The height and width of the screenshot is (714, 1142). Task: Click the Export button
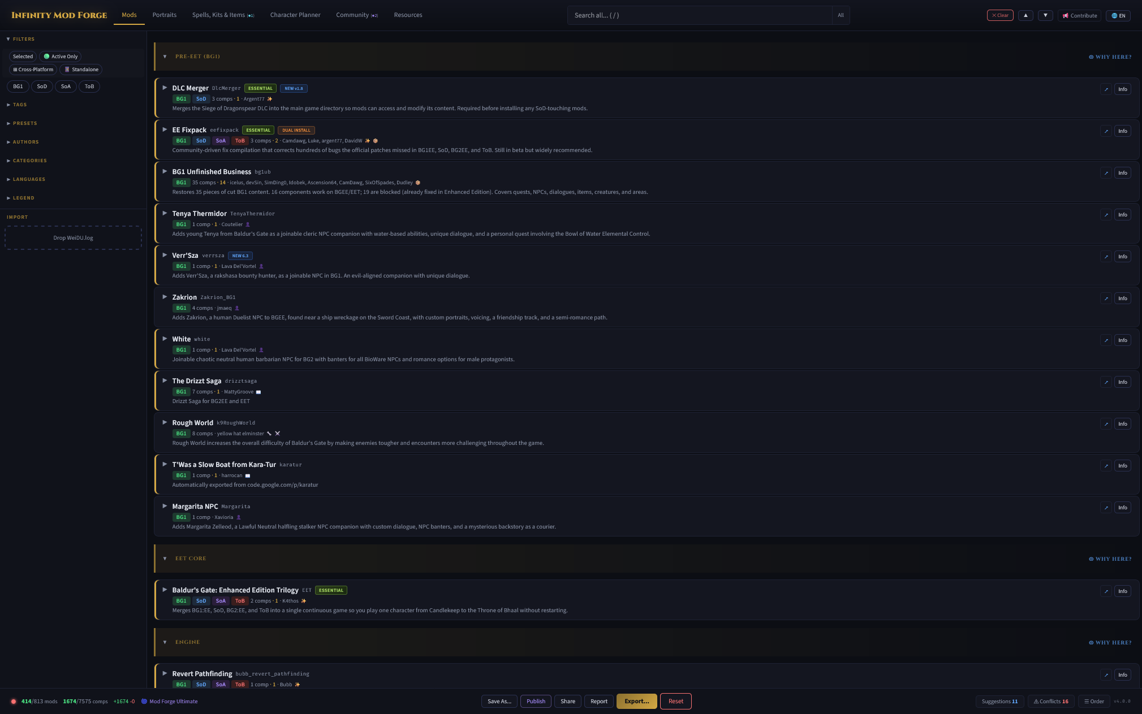tap(637, 702)
